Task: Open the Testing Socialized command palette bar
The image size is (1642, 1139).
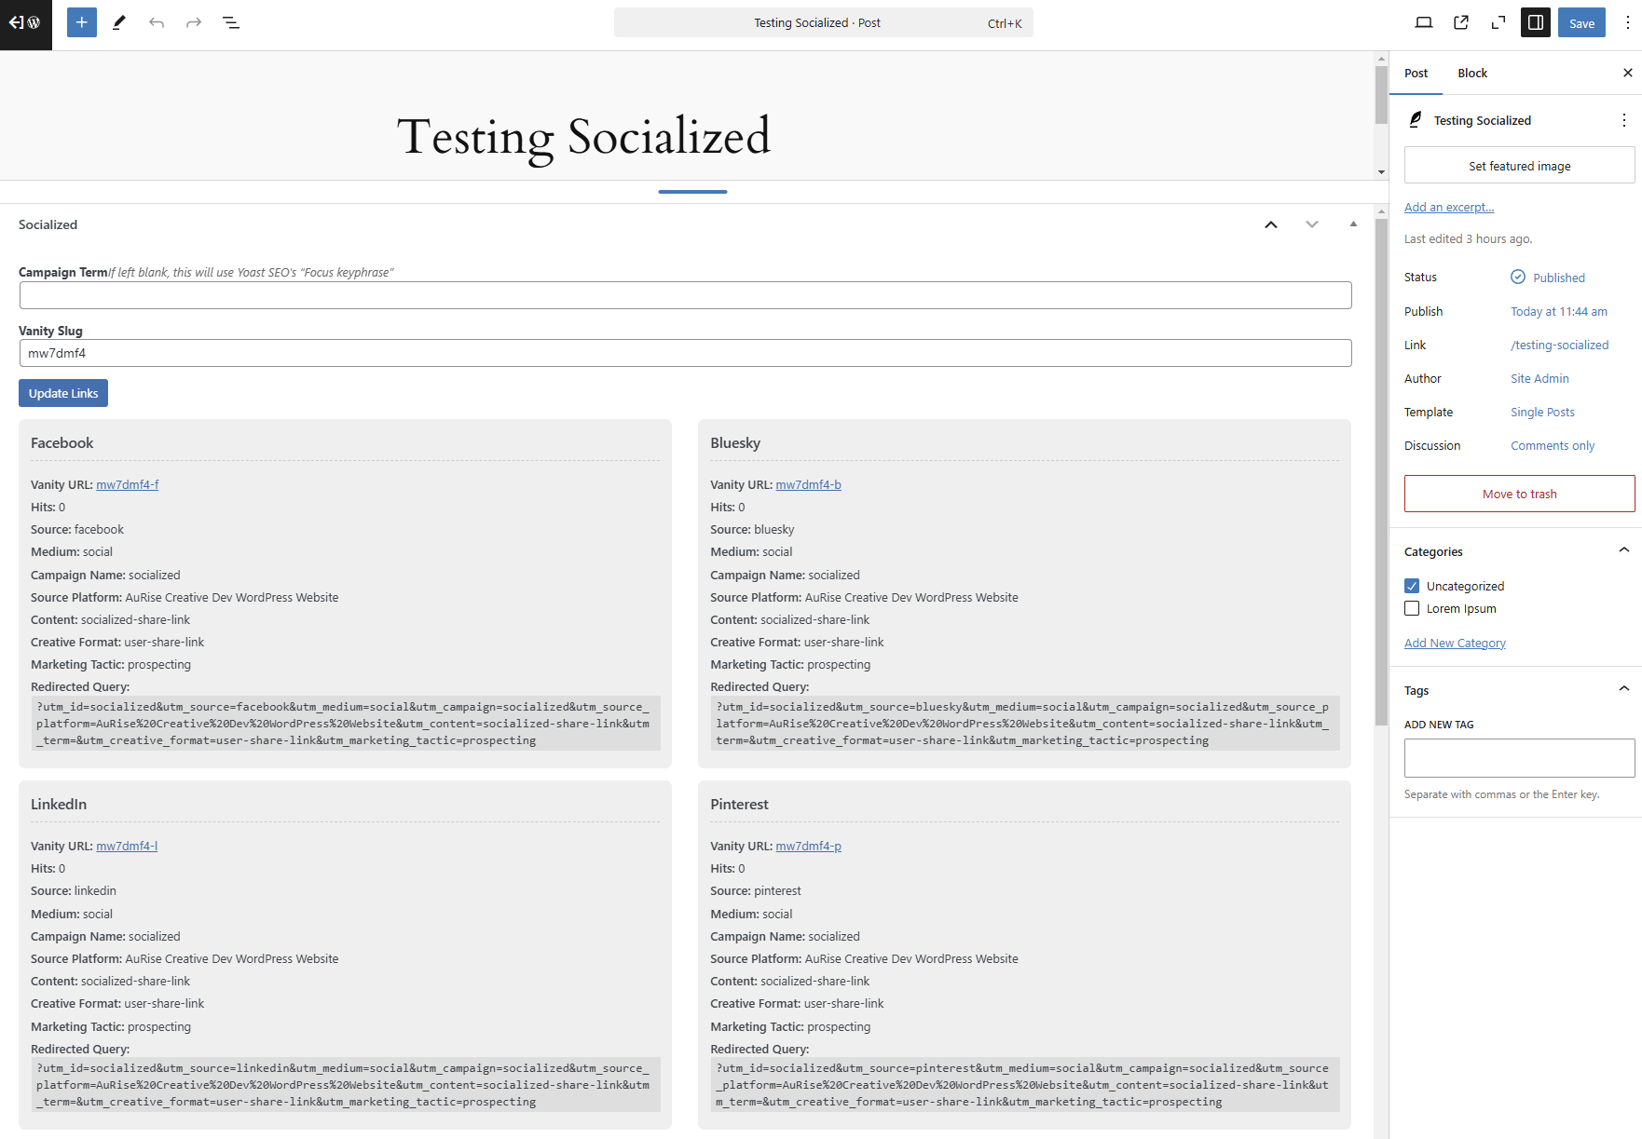Action: point(824,22)
